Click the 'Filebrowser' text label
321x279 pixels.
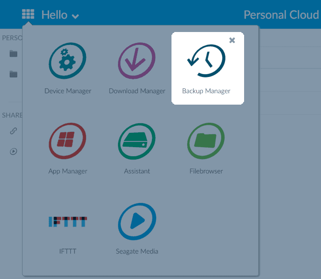coord(206,171)
